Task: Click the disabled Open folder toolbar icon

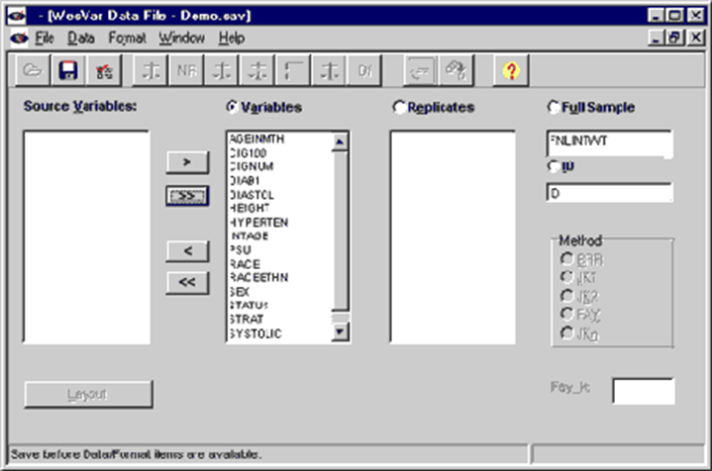Action: [33, 70]
